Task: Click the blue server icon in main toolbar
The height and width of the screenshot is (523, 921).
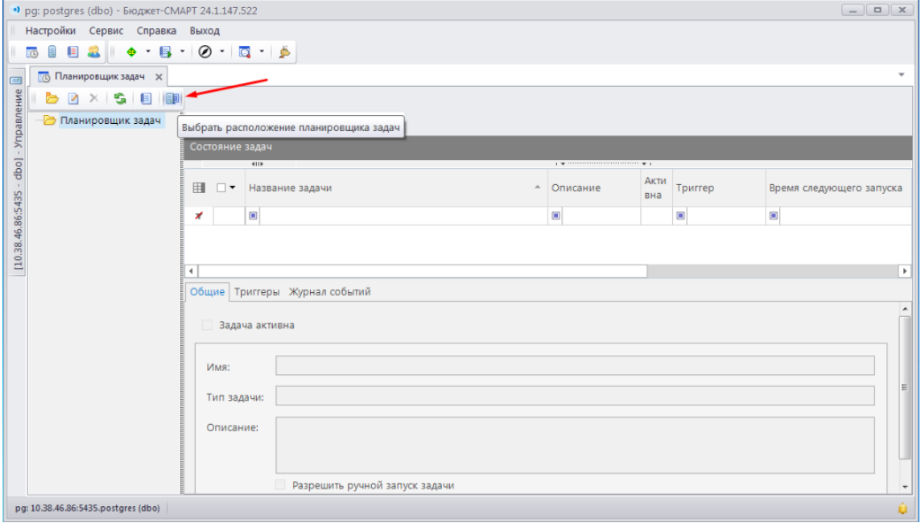Action: (52, 52)
